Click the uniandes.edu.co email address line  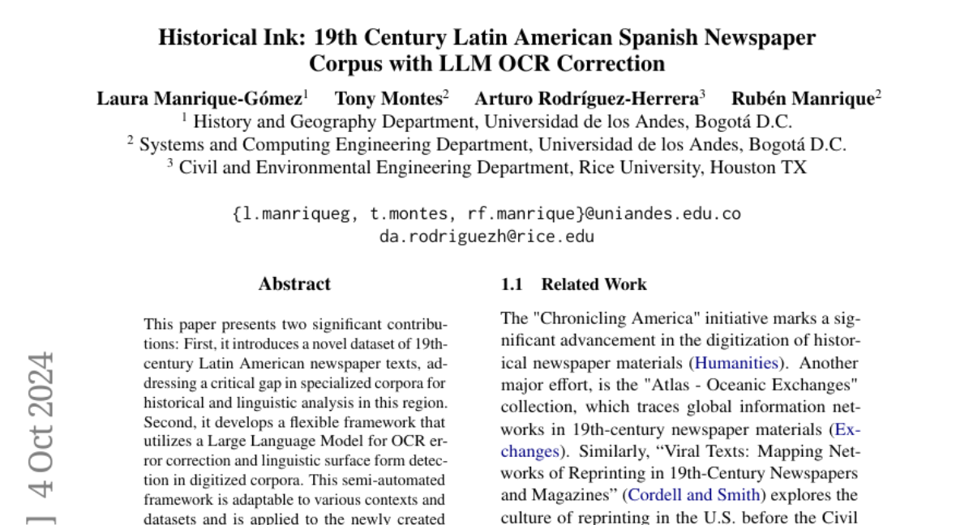coord(486,214)
